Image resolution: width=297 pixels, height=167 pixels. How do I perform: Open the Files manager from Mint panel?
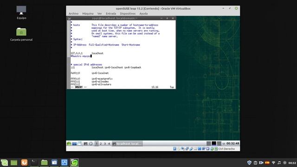click(x=45, y=162)
